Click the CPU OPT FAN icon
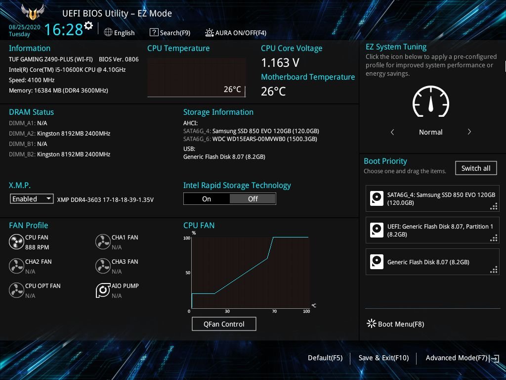 (16, 290)
